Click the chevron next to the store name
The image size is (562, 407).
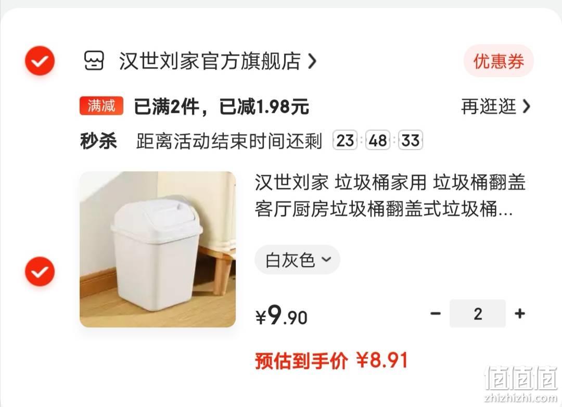[x=312, y=61]
